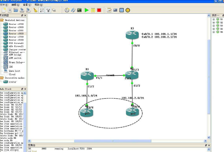224x152 pixels.
Task: Clear the topology with broom icon
Action: 35,10
